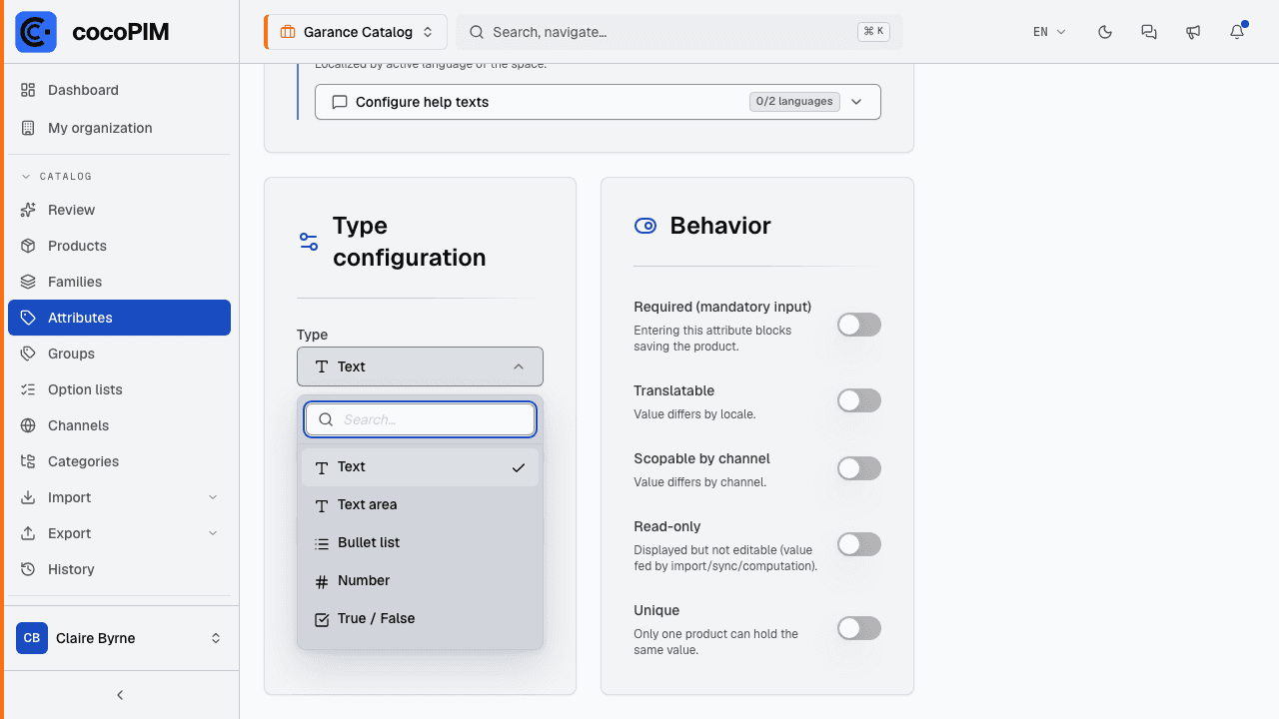Click the help texts chevron arrow

click(x=856, y=102)
